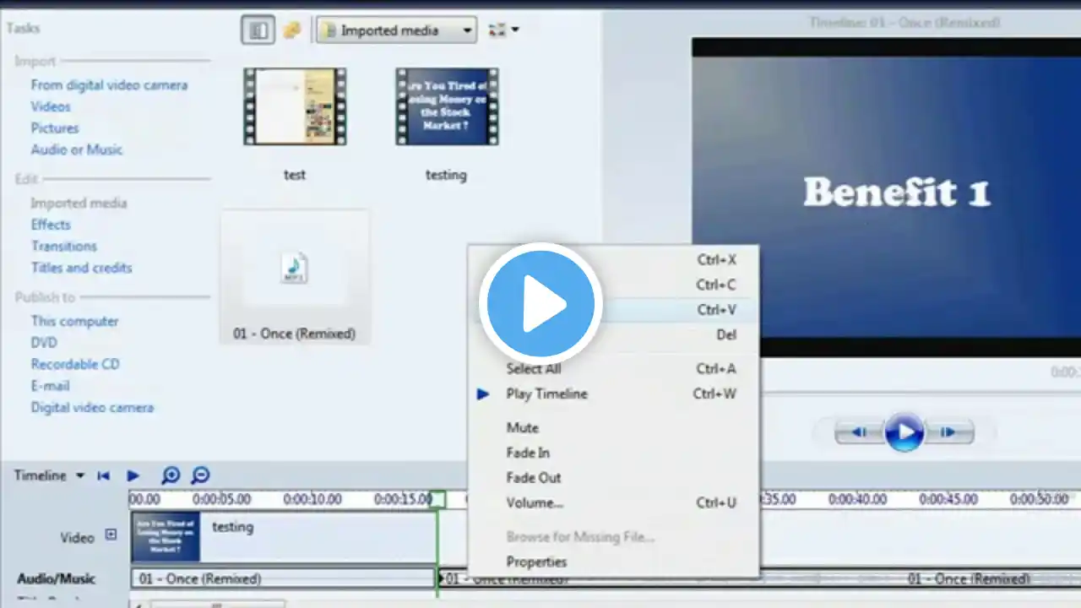
Task: Toggle the Tasks pane view button
Action: 258,30
